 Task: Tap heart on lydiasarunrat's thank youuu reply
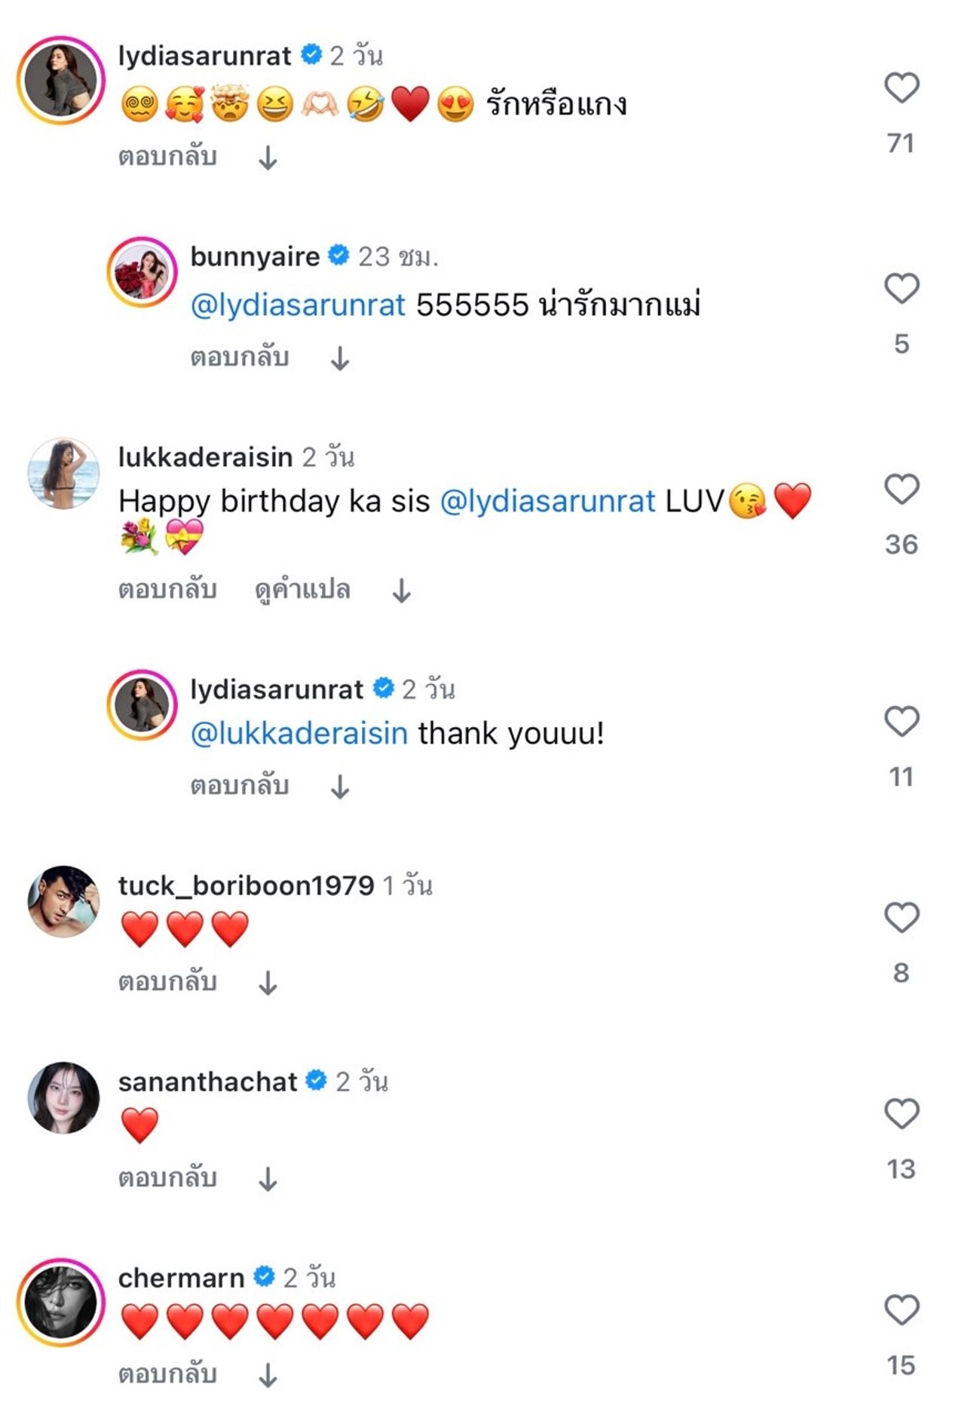coord(901,722)
